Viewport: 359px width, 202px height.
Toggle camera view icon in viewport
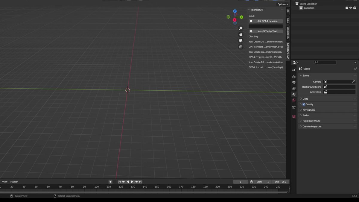pos(241,41)
